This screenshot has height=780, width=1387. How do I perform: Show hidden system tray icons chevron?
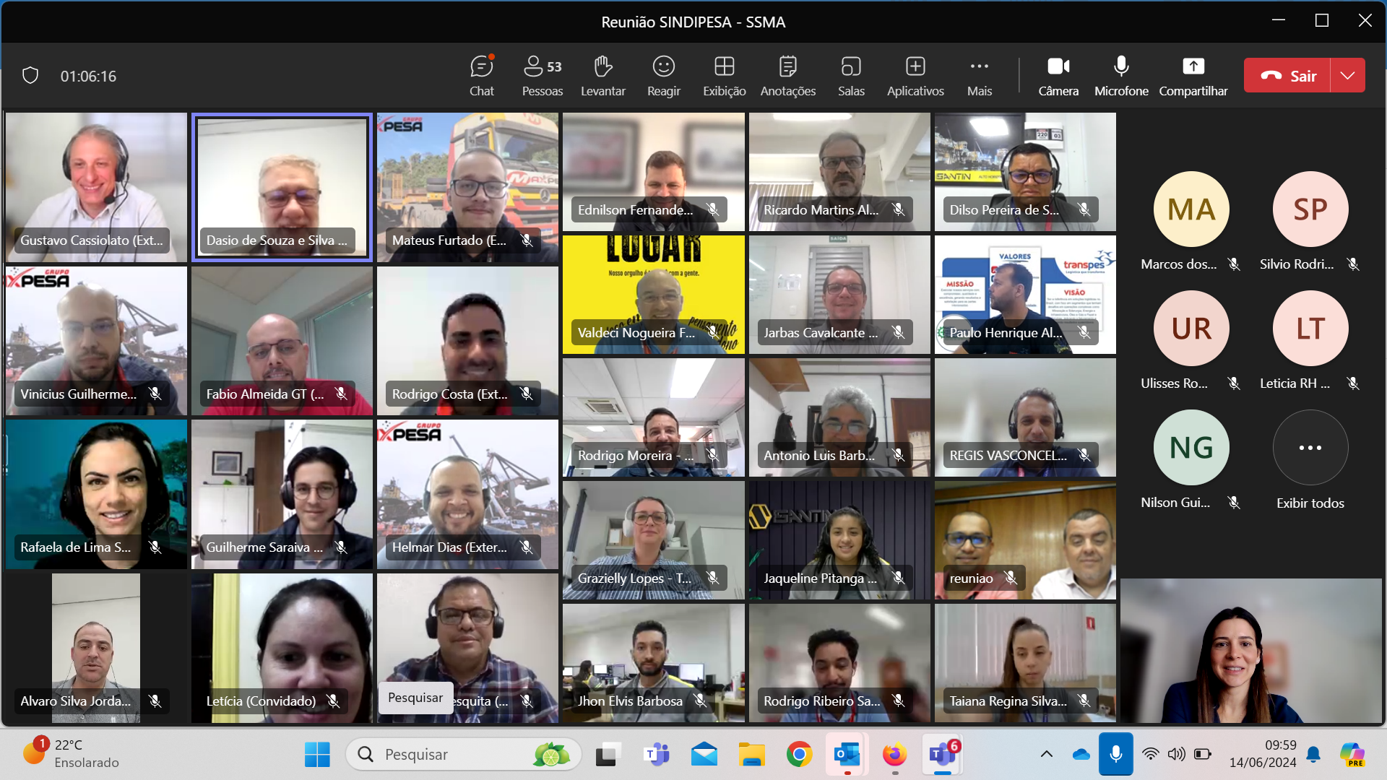[1046, 754]
